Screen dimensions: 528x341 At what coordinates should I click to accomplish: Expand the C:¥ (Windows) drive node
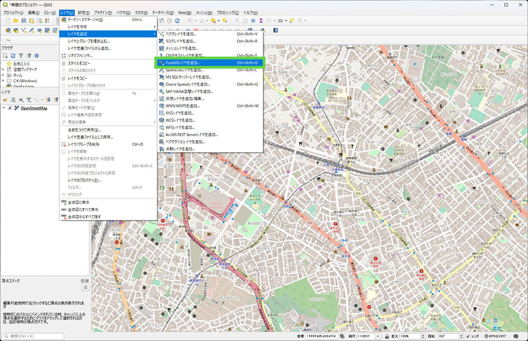tap(4, 81)
